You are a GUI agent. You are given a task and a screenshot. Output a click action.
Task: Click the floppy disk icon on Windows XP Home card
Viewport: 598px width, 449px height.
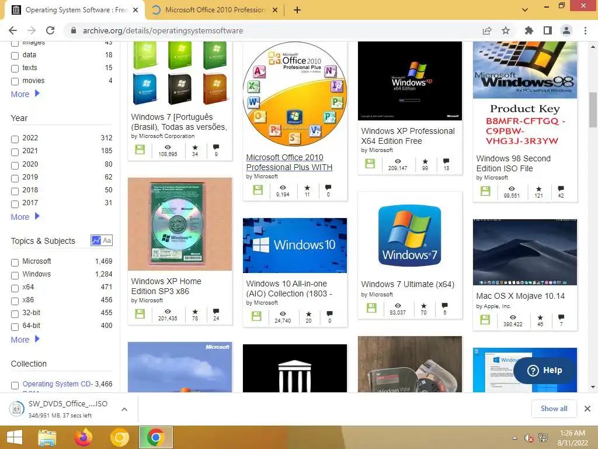point(140,314)
